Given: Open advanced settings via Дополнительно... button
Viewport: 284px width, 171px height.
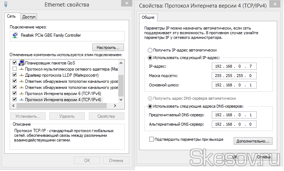Looking at the screenshot, I should 253,141.
